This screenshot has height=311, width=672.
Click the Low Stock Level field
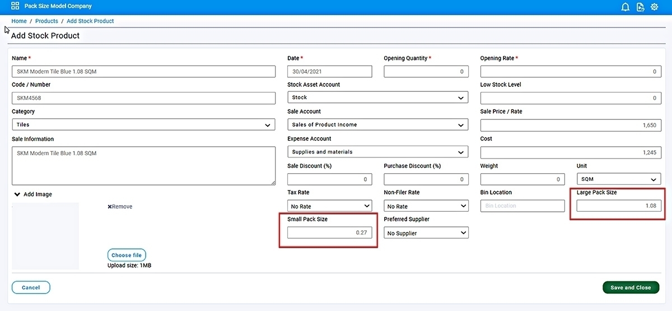coord(570,98)
